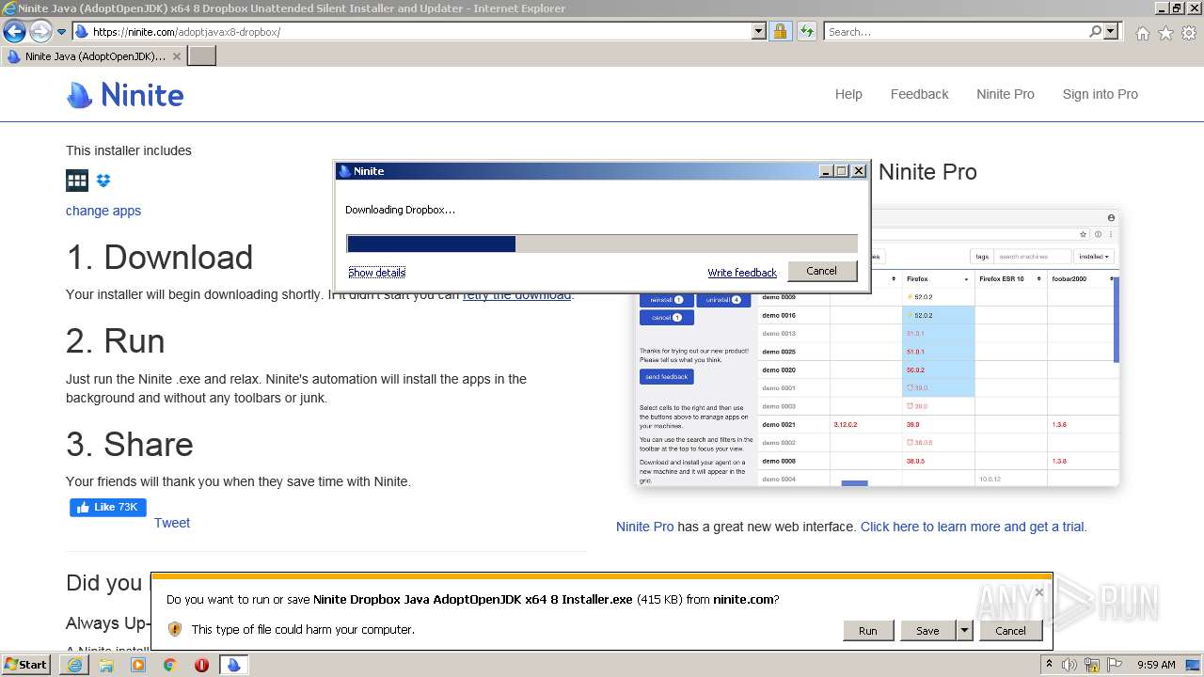The width and height of the screenshot is (1204, 677).
Task: Expand the address bar autocomplete dropdown
Action: click(x=759, y=31)
